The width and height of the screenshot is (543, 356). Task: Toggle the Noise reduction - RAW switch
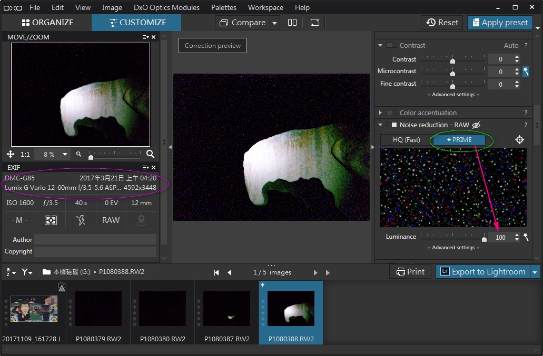tap(392, 125)
